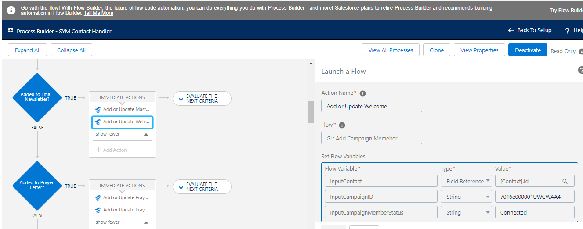
Task: Click the info icon next to the Flow label
Action: tap(342, 125)
